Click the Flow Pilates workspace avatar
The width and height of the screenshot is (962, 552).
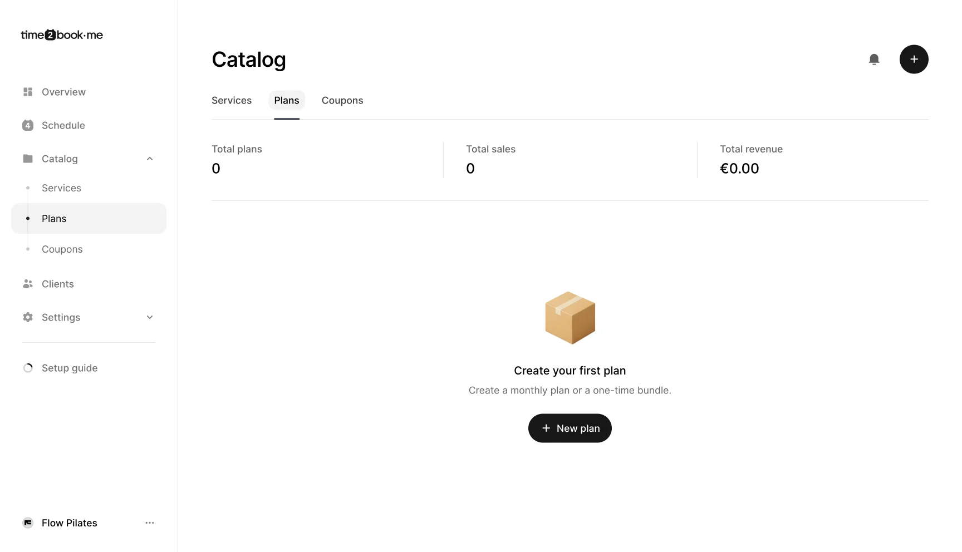[28, 523]
